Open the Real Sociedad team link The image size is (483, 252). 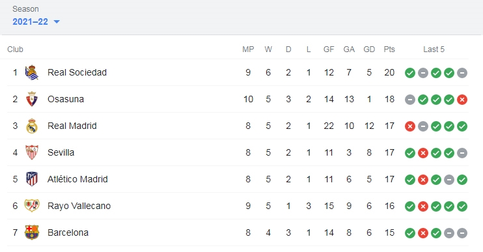77,72
